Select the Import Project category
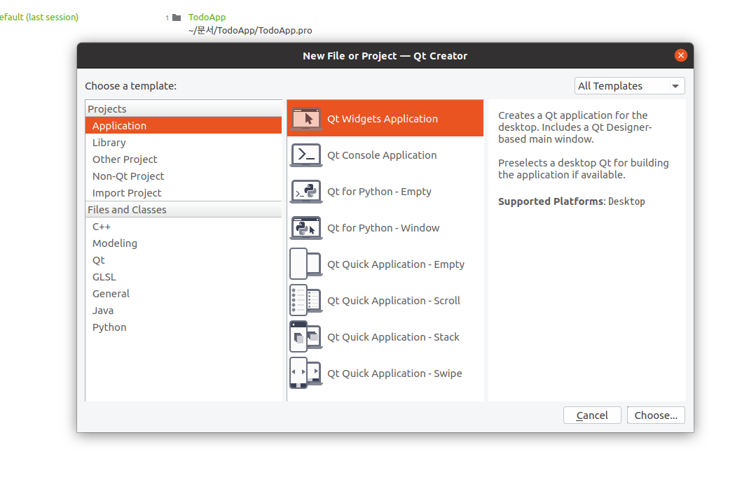Screen dimensions: 756x491 point(183,193)
